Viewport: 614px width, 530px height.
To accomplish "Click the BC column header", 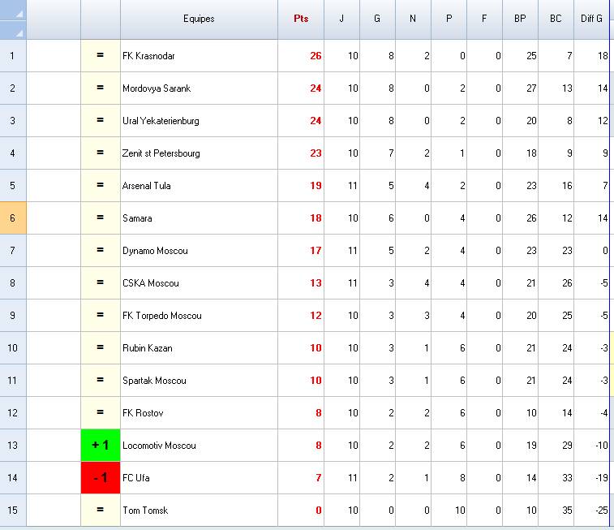I will 556,19.
